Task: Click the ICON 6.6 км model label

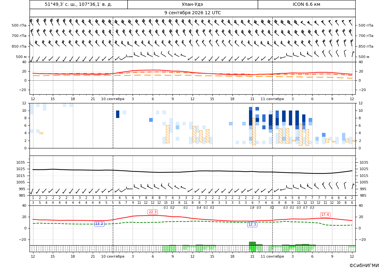Action: 306,4
